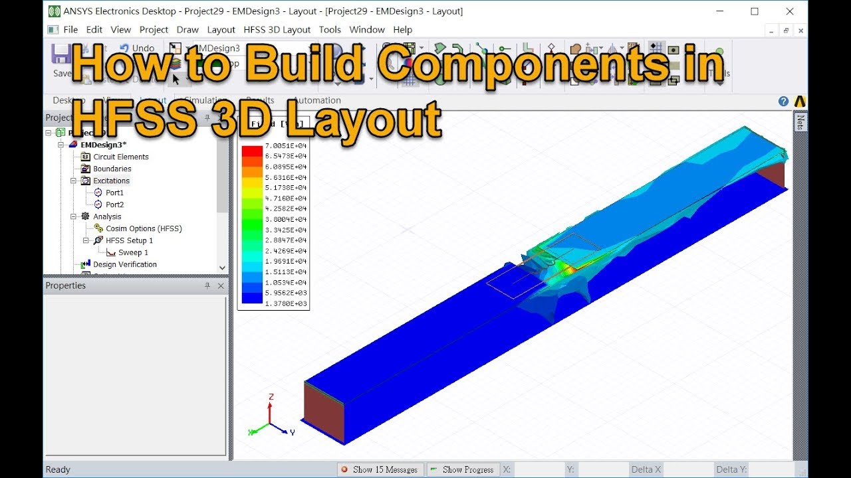The width and height of the screenshot is (851, 478).
Task: Collapse the EMDesign3* tree node
Action: click(61, 145)
